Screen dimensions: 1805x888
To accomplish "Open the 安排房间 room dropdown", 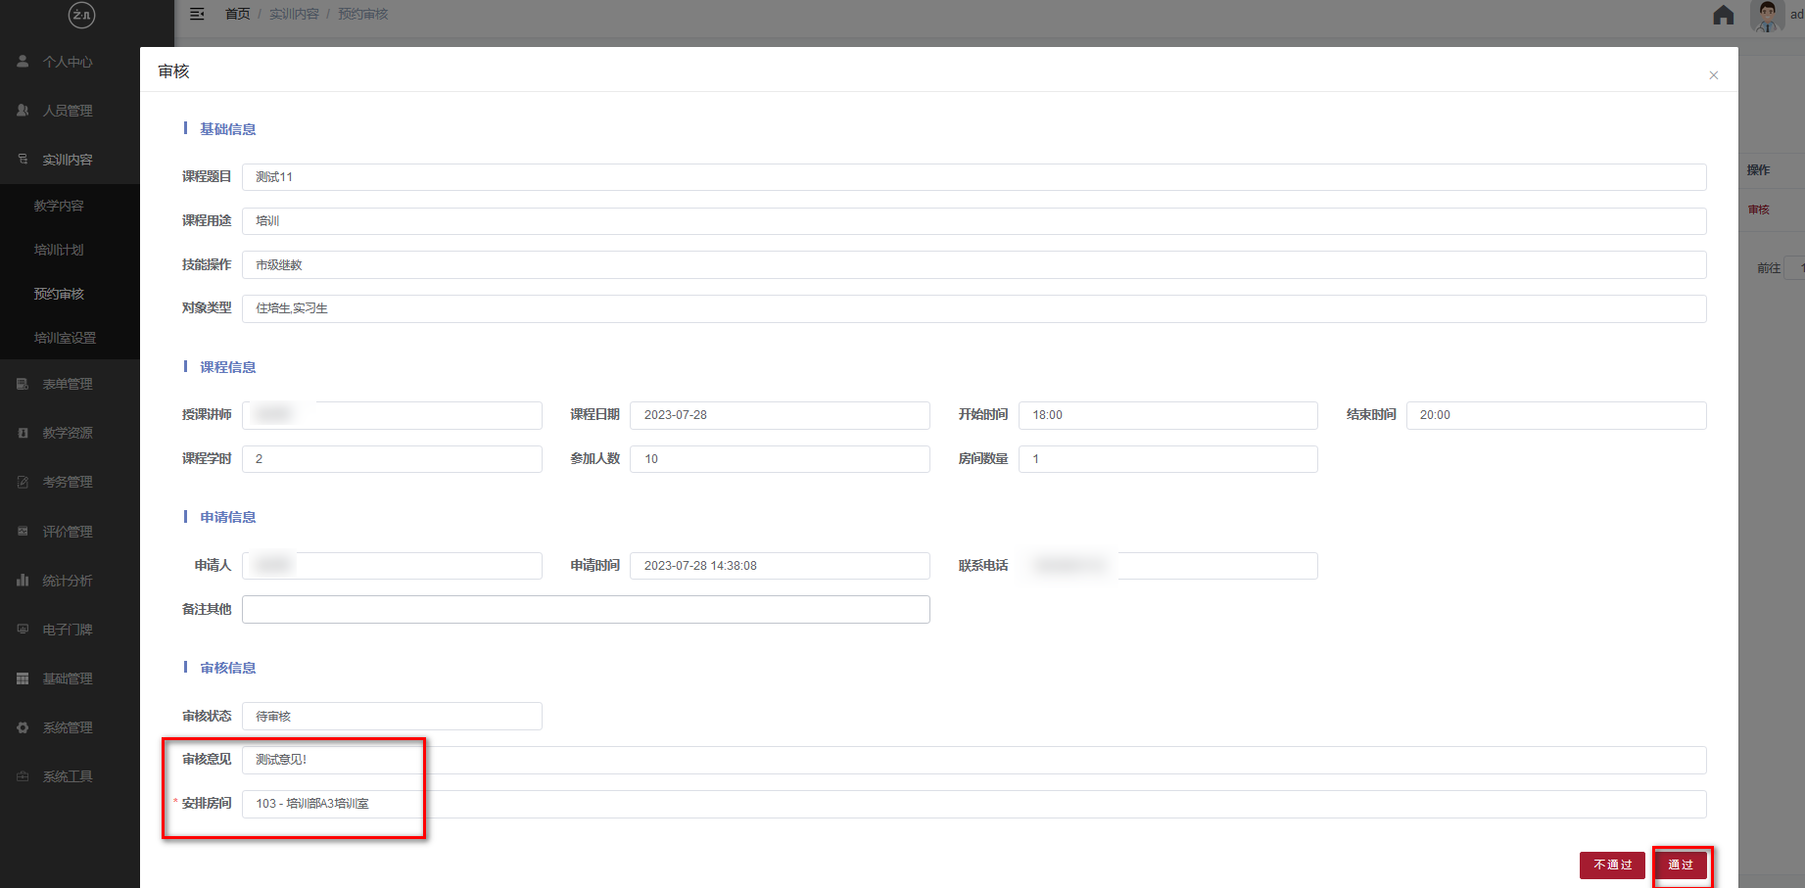I will [x=974, y=804].
